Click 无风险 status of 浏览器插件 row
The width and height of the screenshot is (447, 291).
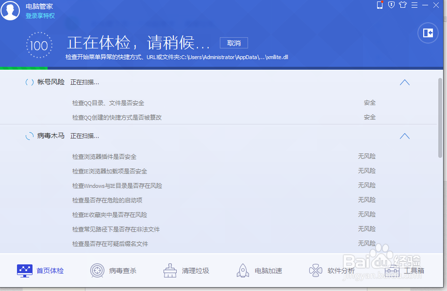[367, 156]
